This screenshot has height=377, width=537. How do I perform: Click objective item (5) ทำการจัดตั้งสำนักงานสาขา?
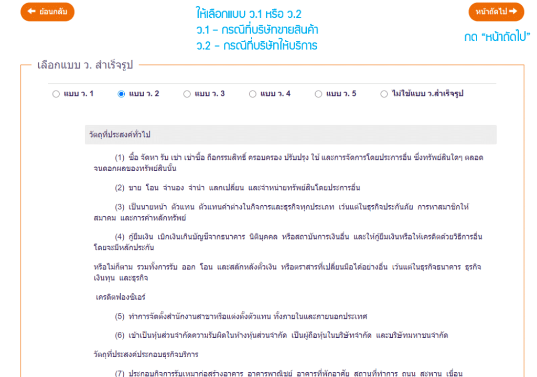click(241, 316)
